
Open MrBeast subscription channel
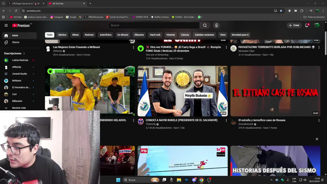(19, 80)
